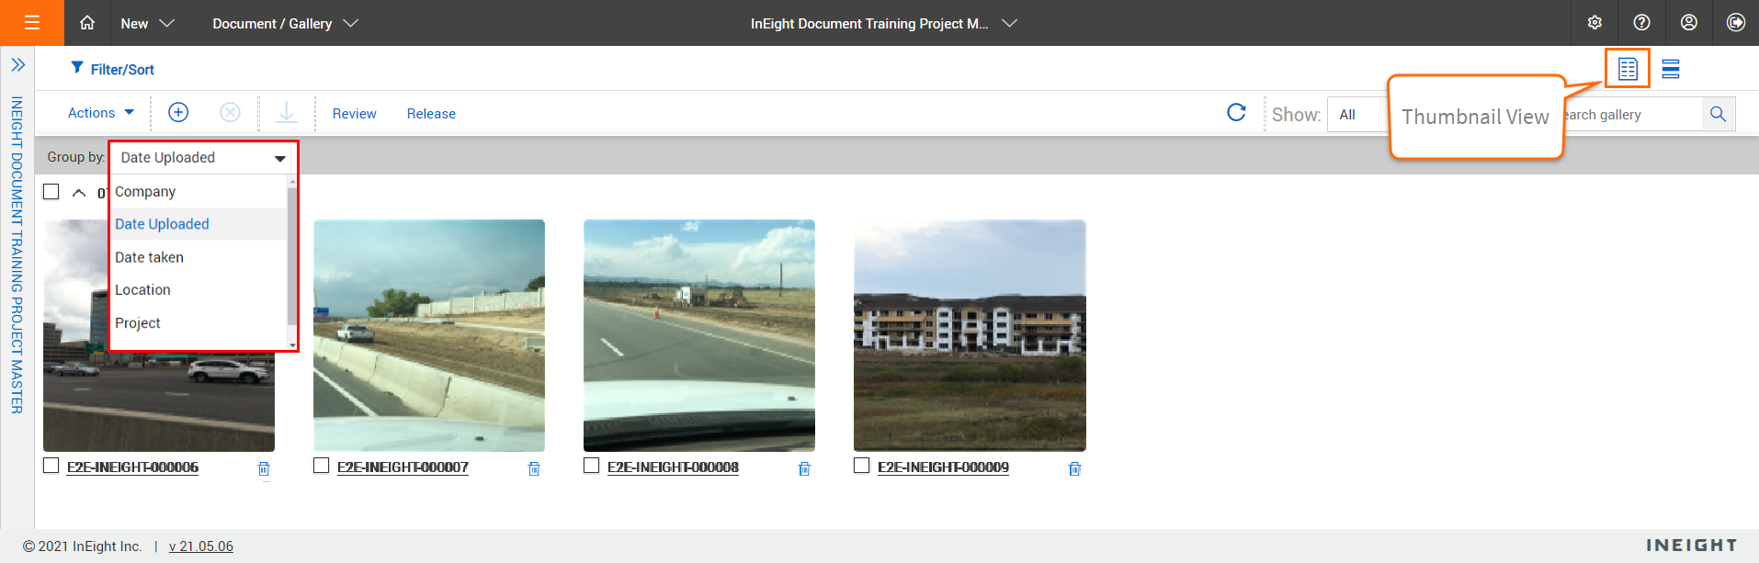This screenshot has width=1759, height=563.
Task: Click the add (plus) circle icon
Action: [x=178, y=112]
